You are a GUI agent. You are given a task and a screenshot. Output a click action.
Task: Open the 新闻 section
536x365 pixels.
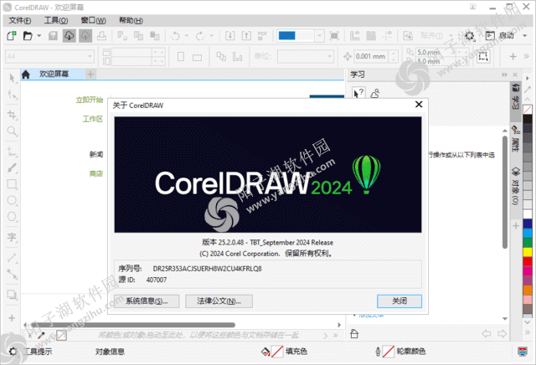click(96, 155)
